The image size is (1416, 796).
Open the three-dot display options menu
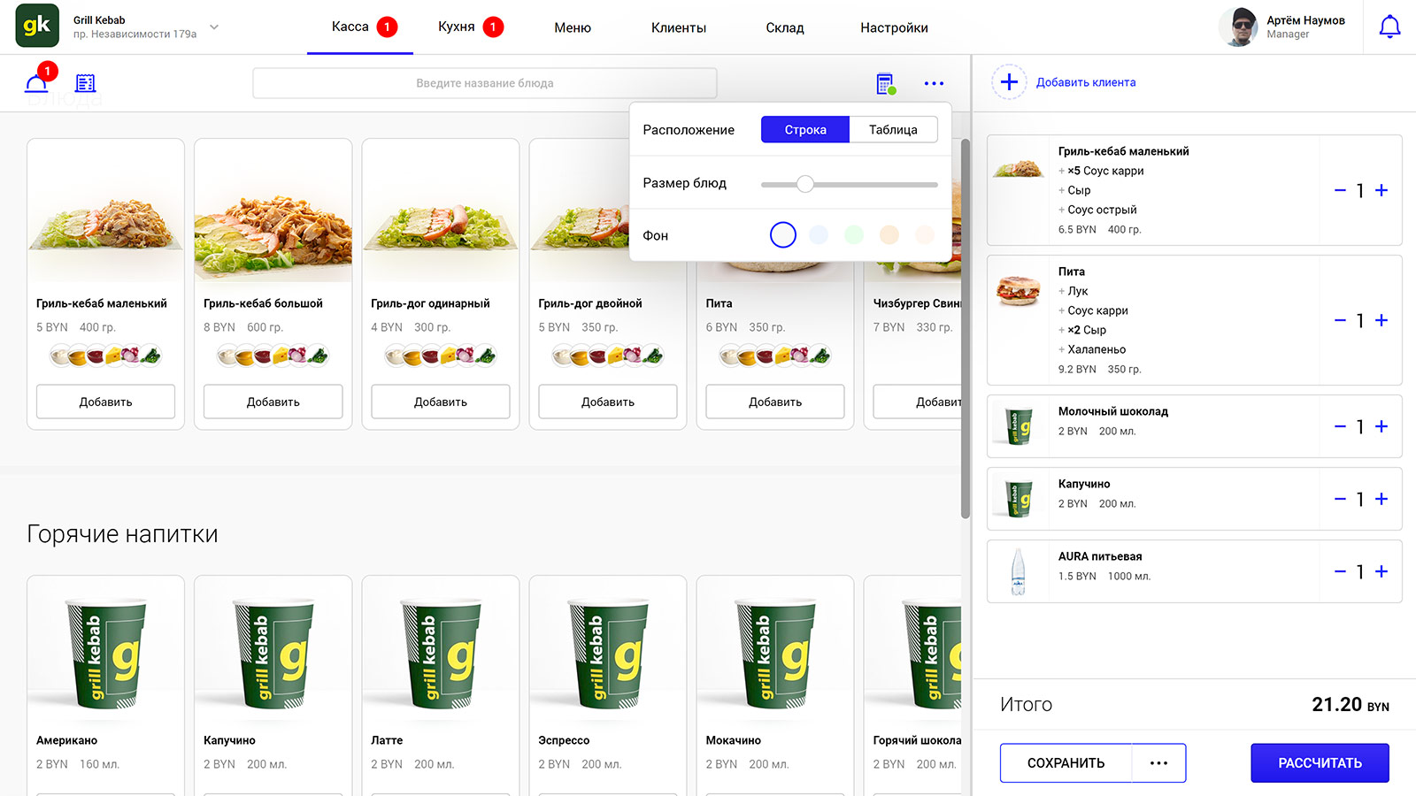click(934, 83)
